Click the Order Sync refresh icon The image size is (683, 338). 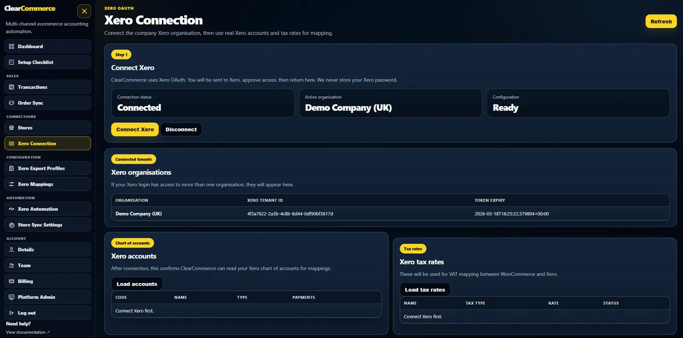click(x=12, y=103)
